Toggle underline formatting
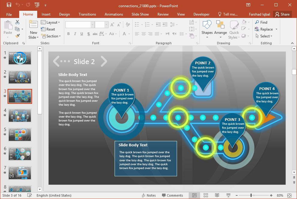The height and width of the screenshot is (199, 297). coord(82,34)
